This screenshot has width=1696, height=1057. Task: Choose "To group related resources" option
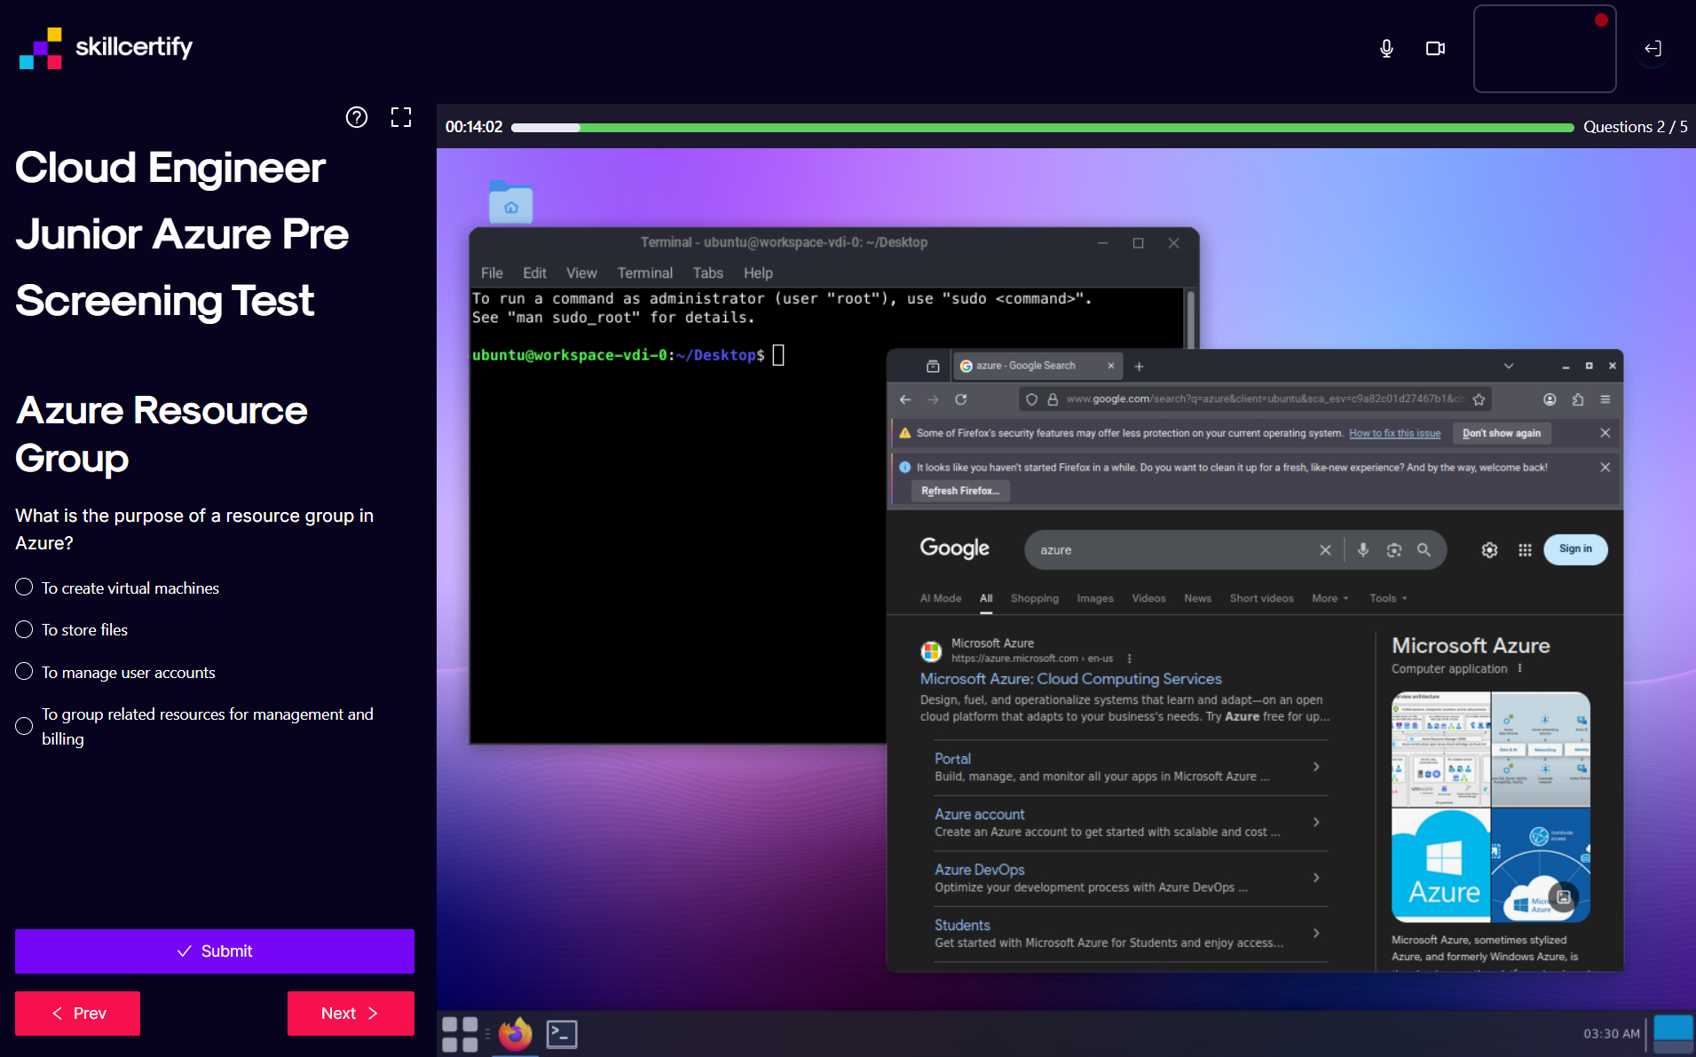pyautogui.click(x=25, y=726)
